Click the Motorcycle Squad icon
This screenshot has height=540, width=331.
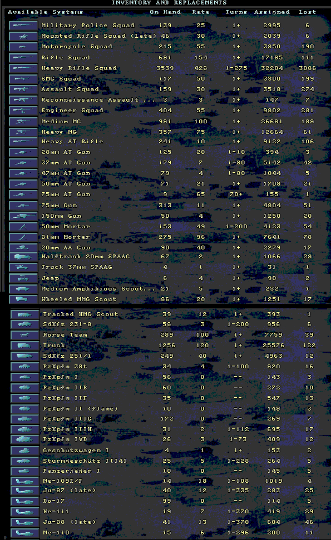(x=23, y=47)
